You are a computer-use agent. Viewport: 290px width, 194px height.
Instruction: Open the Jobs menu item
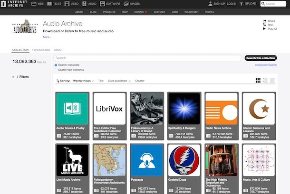(x=174, y=12)
